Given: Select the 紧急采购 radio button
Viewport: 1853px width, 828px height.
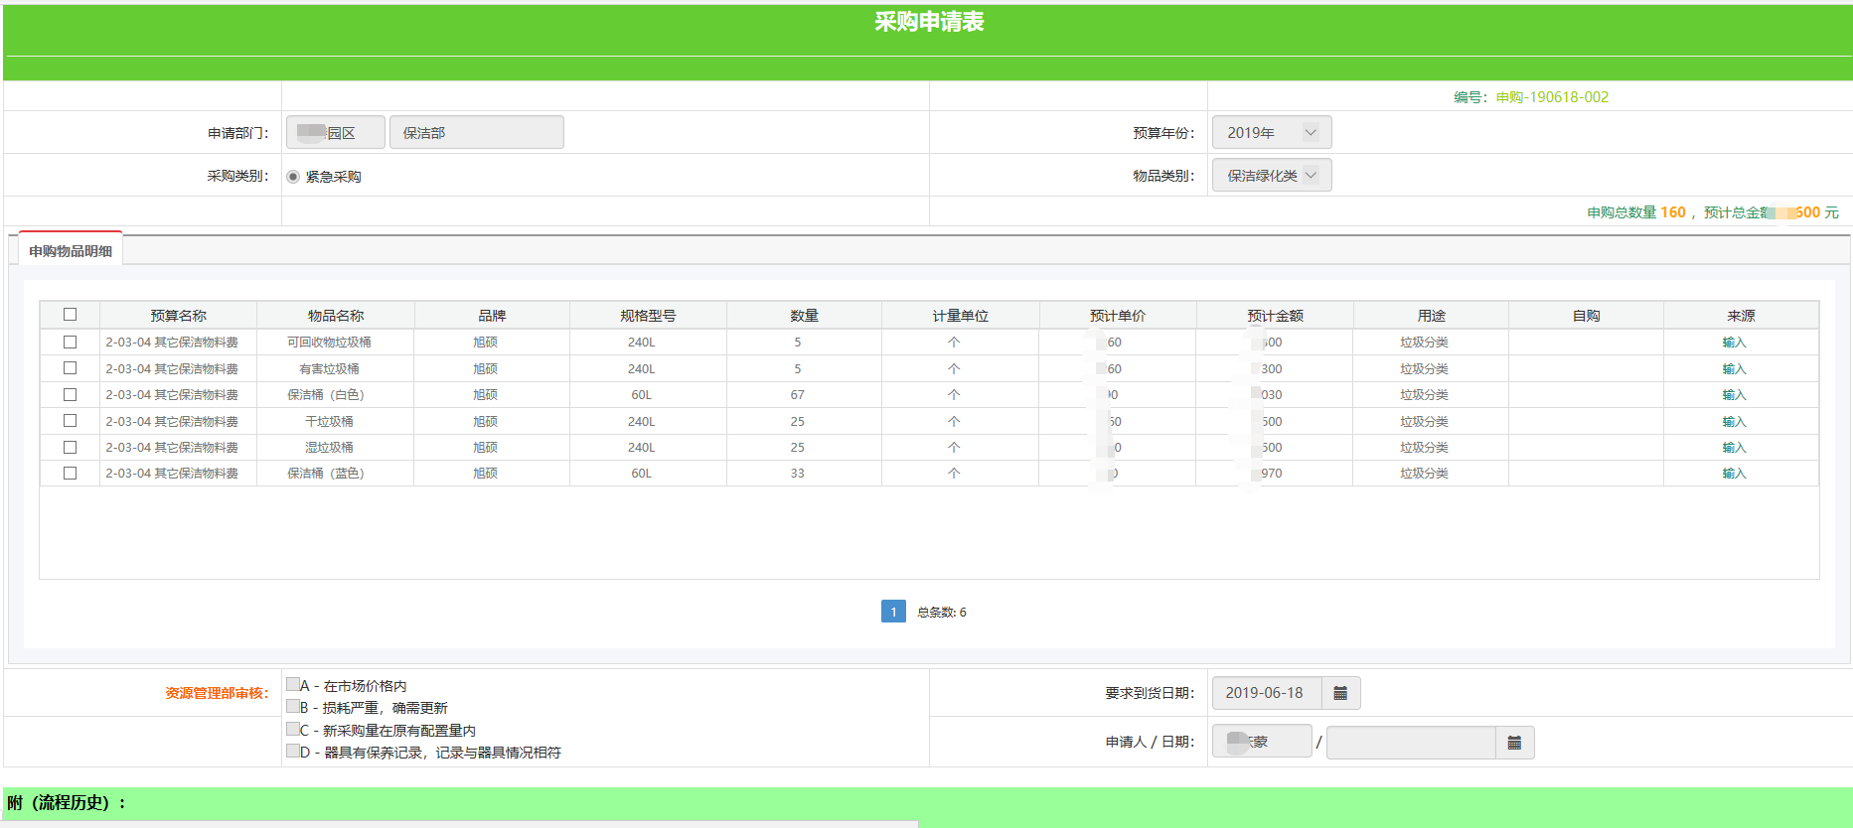Looking at the screenshot, I should point(293,177).
